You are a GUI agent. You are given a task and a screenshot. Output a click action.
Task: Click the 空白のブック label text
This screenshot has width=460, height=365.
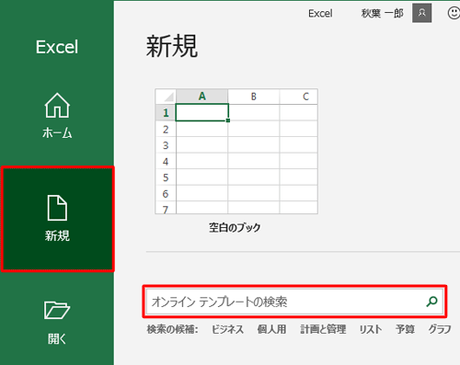point(235,228)
